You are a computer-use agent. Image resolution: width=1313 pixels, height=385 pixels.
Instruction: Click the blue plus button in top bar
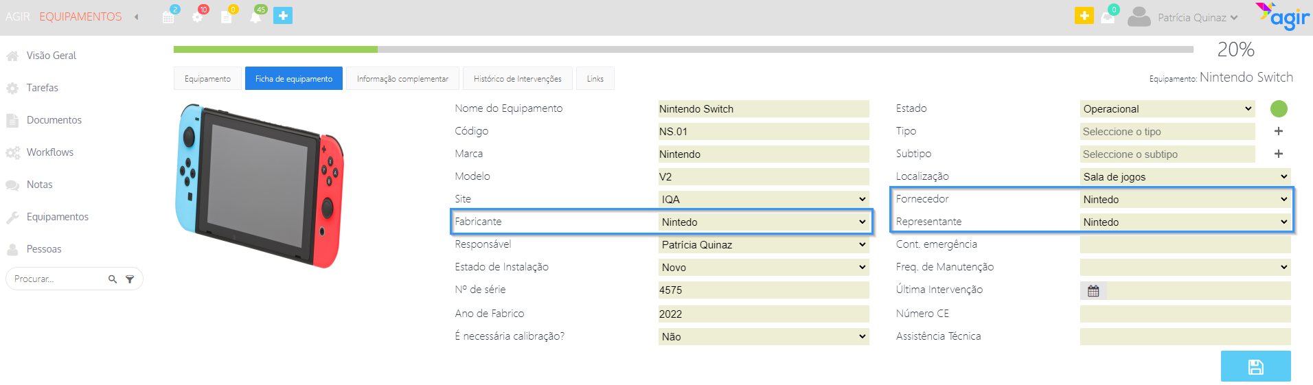283,15
